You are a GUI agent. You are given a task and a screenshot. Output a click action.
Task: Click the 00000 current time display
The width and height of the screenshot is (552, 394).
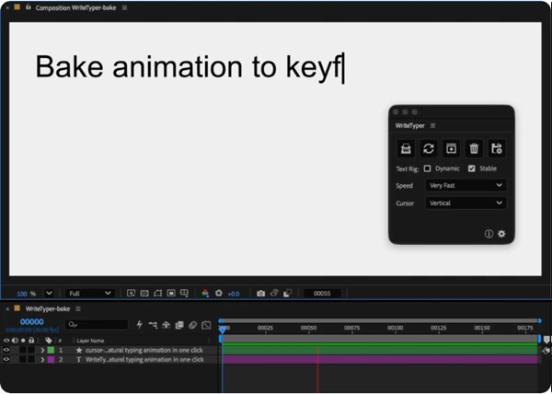coord(32,321)
